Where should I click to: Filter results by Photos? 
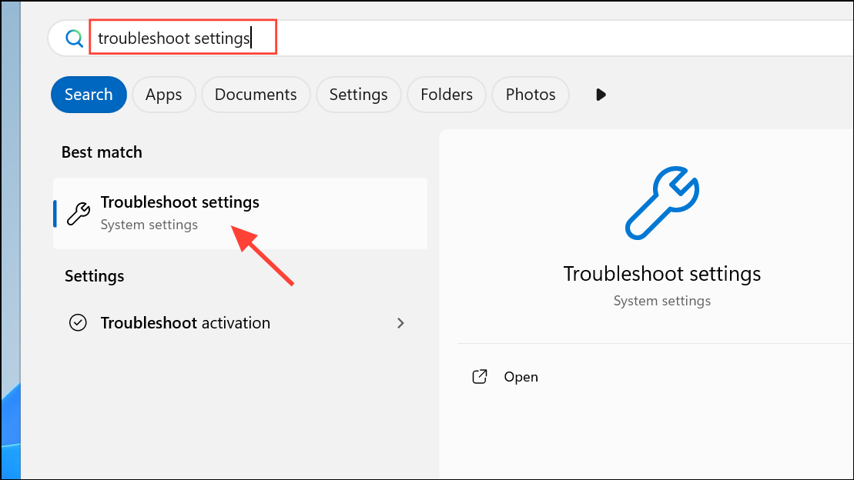coord(530,95)
